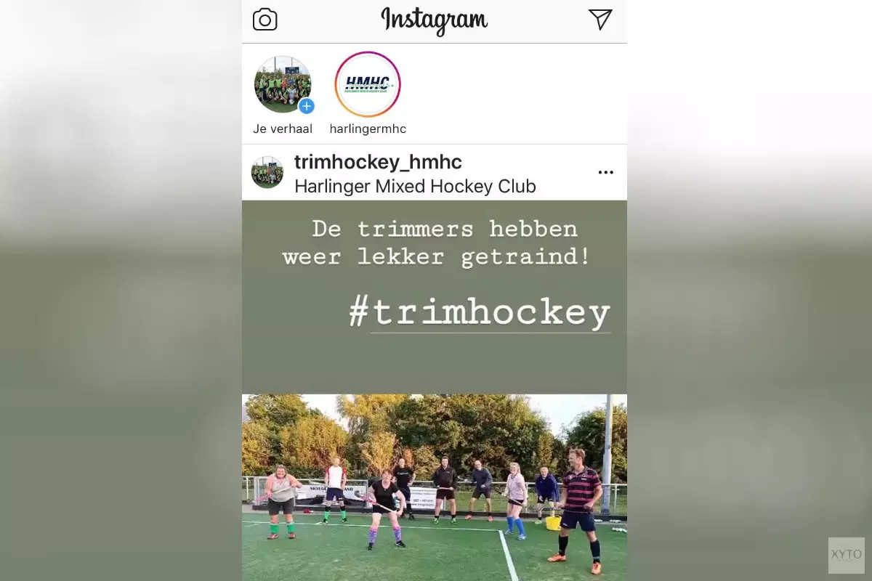Screen dimensions: 872x581
Task: Click the XYTO watermark logo
Action: 847,556
